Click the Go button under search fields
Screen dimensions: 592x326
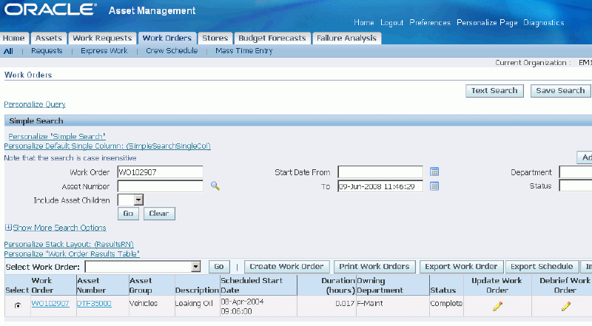coord(128,214)
